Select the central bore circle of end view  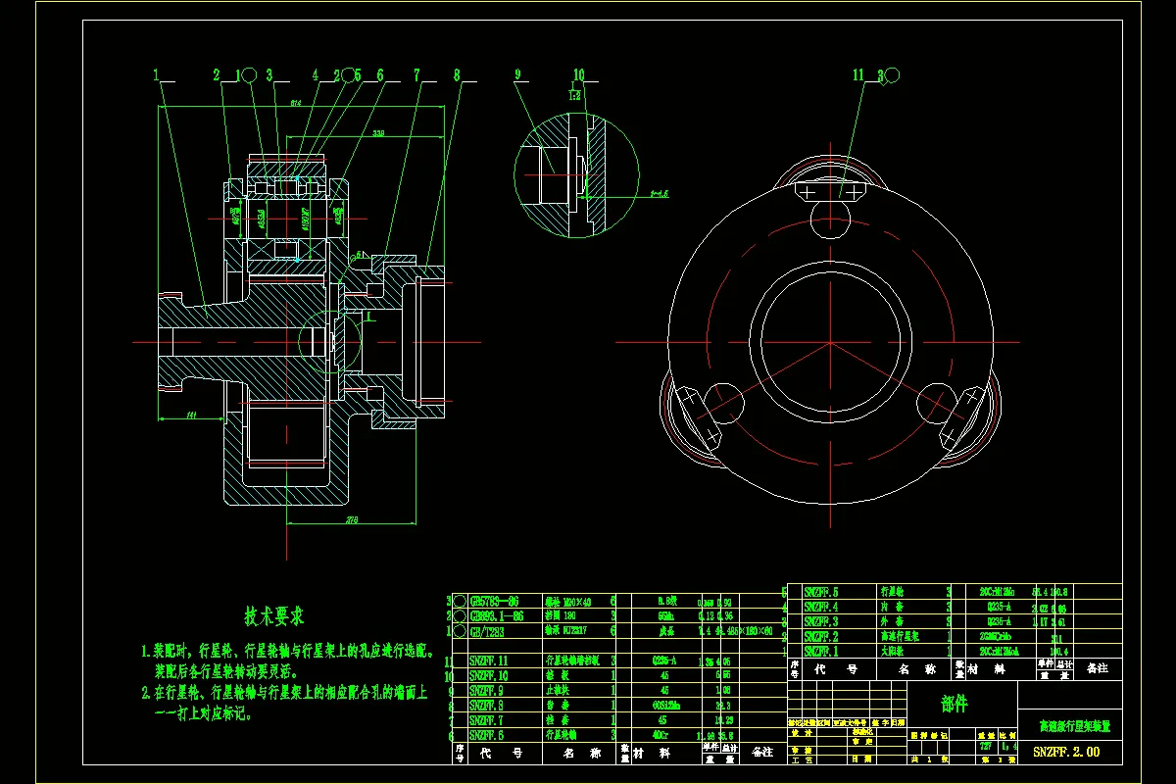830,342
